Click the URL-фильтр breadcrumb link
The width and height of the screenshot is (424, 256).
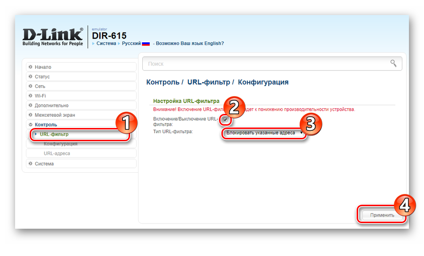209,82
